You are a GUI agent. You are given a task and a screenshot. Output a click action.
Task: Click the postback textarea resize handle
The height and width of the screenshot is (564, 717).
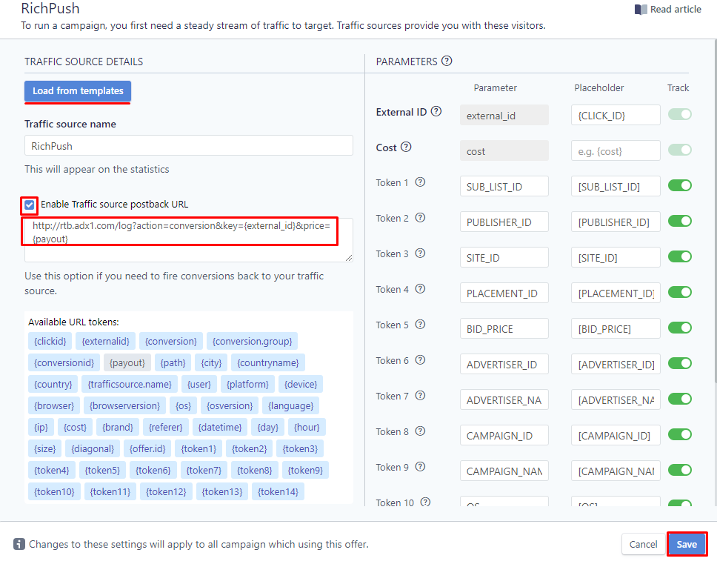coord(350,259)
